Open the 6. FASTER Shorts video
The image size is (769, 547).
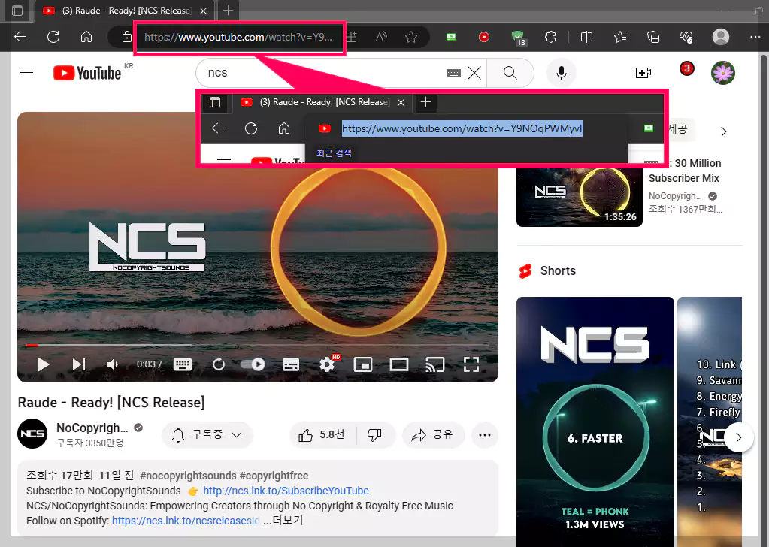595,422
